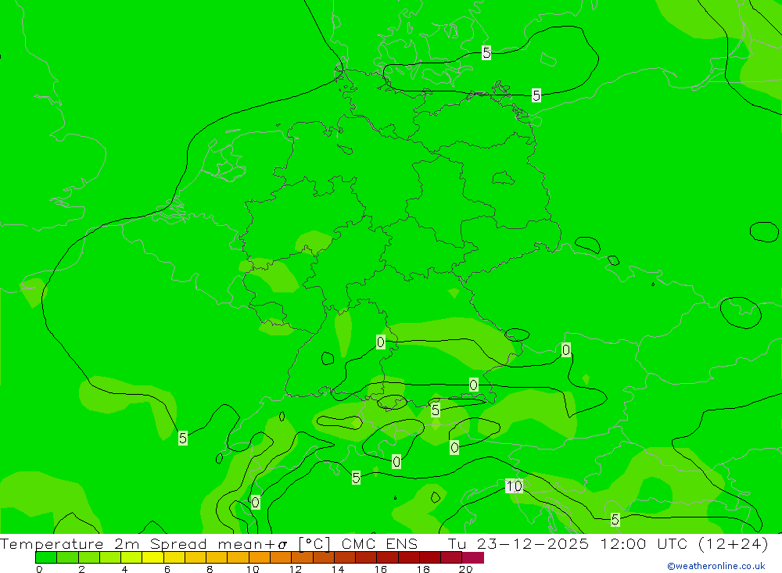This screenshot has width=782, height=573.
Task: Open the weatheronline.co.uk copyright link
Action: tap(716, 566)
